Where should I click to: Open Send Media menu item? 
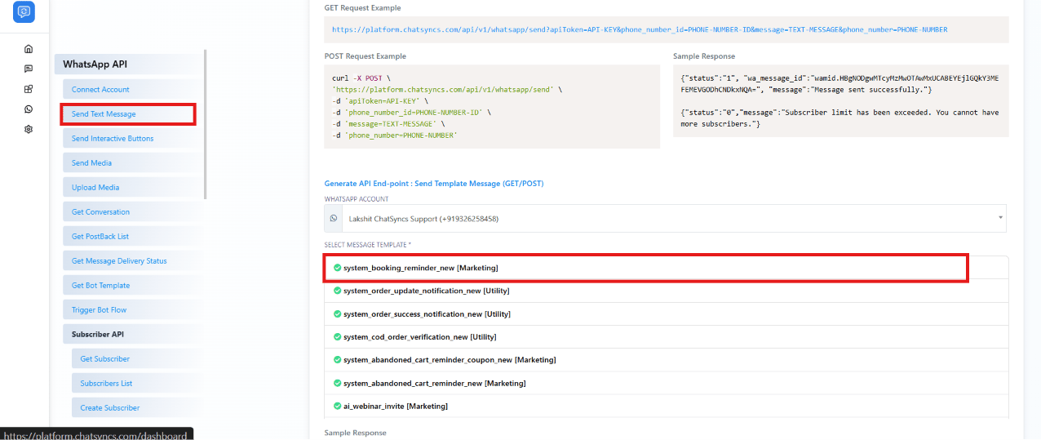click(x=131, y=163)
